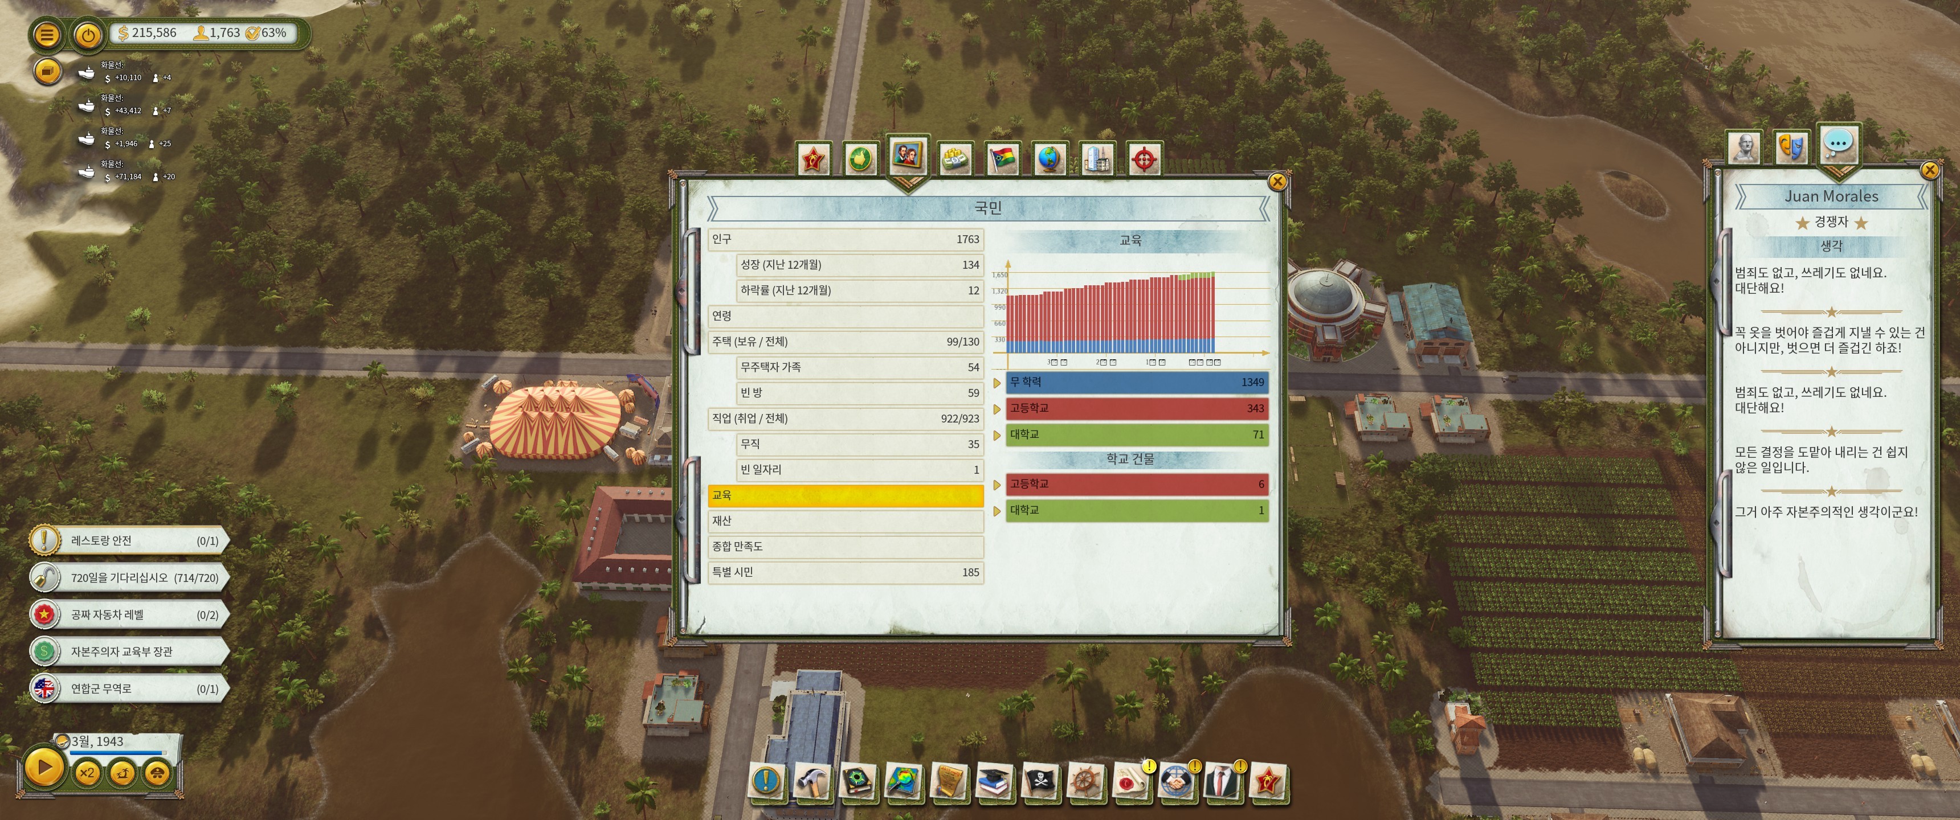Switch to the economy money tab

[955, 158]
